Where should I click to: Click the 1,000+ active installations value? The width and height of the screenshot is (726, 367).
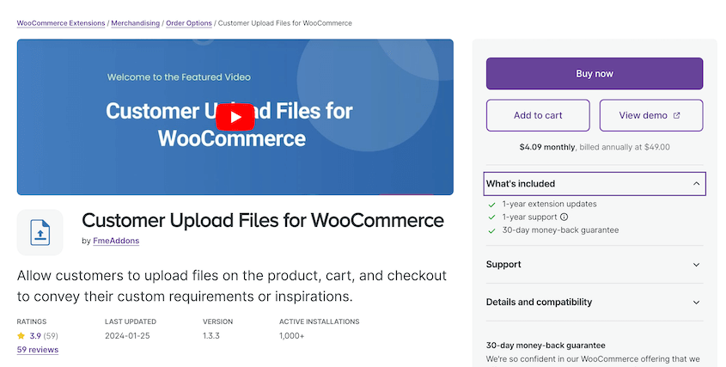tap(292, 335)
